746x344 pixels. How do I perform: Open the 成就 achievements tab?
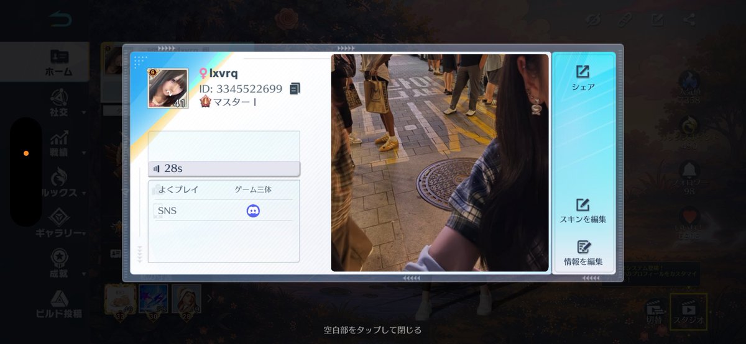[x=58, y=264]
